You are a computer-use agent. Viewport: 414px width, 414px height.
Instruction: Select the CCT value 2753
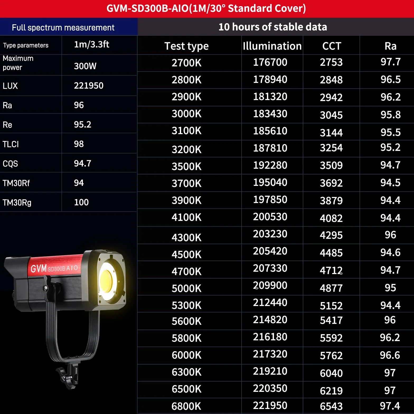[331, 62]
